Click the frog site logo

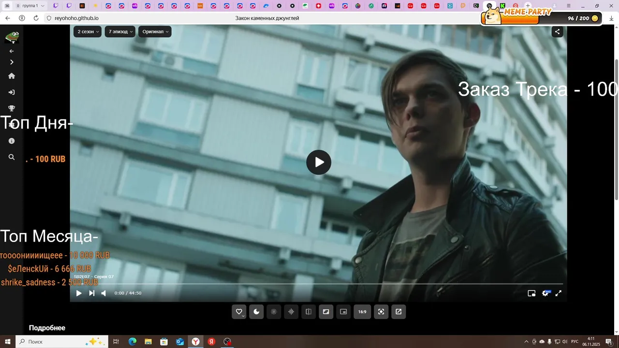(12, 37)
